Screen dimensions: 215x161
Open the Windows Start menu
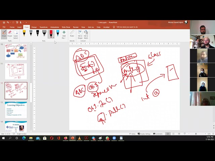(3, 138)
